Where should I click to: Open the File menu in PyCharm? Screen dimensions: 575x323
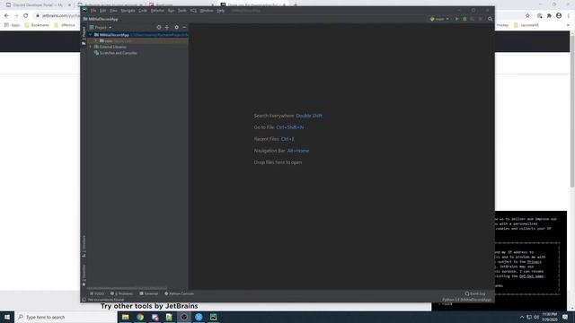tap(93, 11)
